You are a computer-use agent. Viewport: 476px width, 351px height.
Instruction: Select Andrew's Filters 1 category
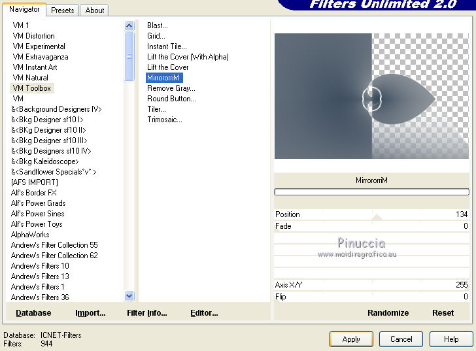click(x=38, y=287)
